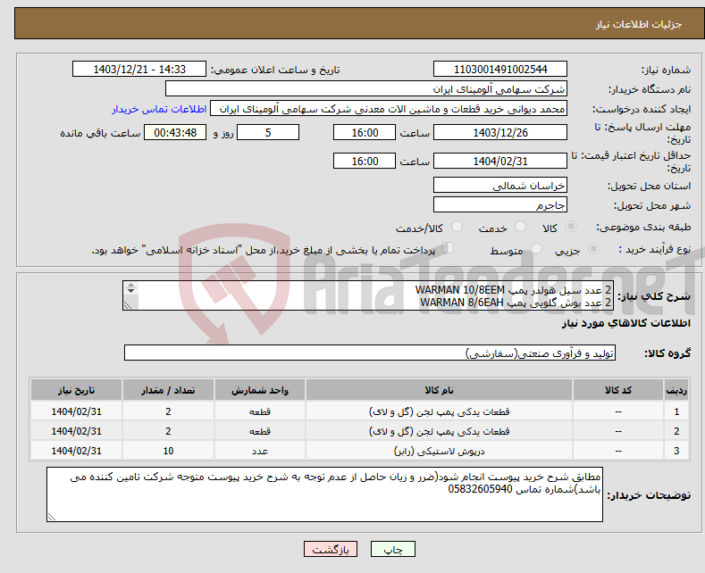Screen dimensions: 705x573
Task: Click the تاریخ نیاز column header
Action: (x=77, y=390)
